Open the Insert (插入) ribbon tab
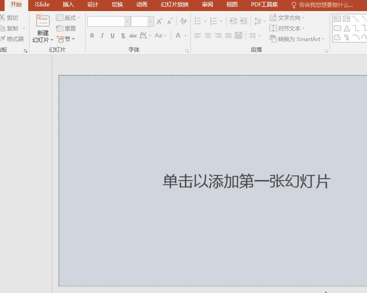The height and width of the screenshot is (293, 367). (x=68, y=5)
